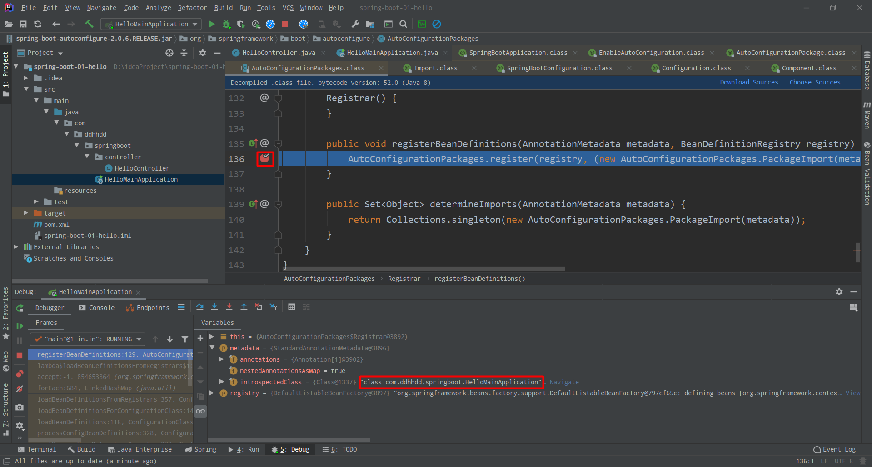Open the Refactor menu
Image resolution: width=872 pixels, height=467 pixels.
pos(192,8)
